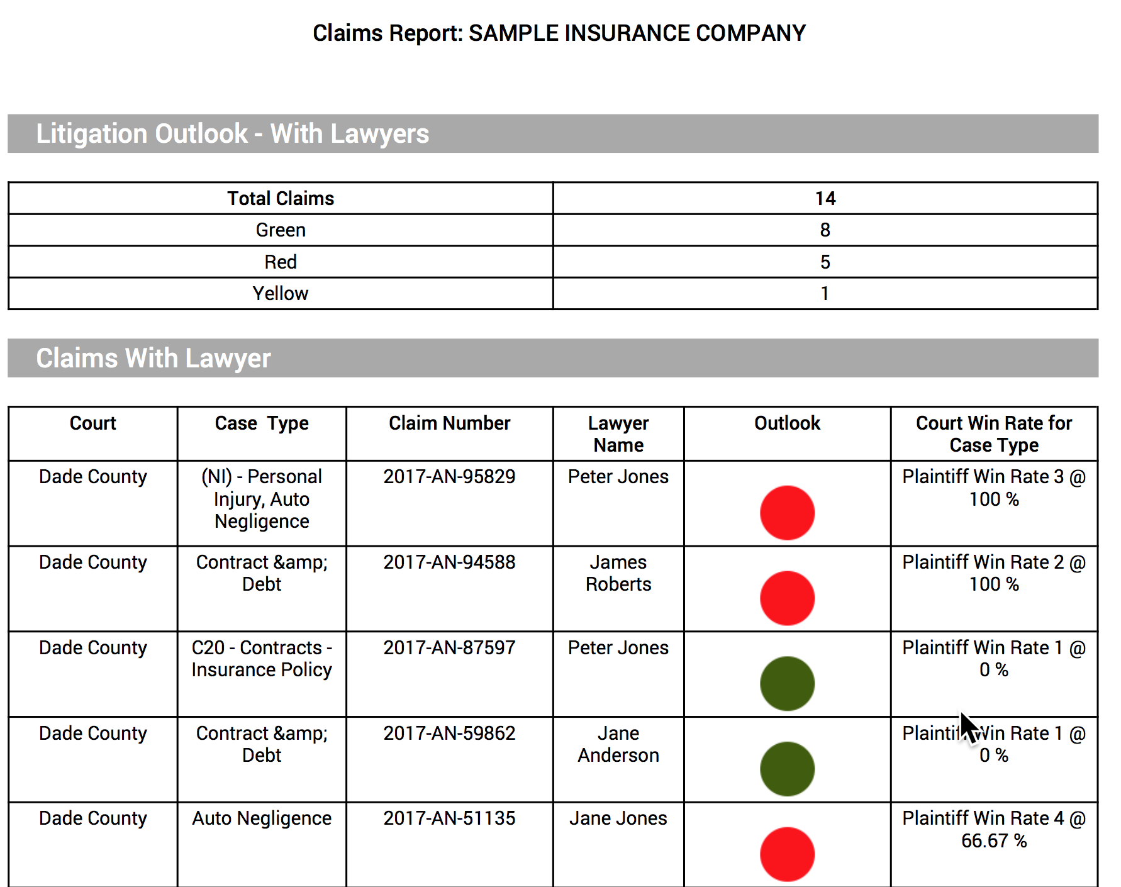This screenshot has width=1121, height=887.
Task: Click the Outlook column header
Action: tap(786, 423)
